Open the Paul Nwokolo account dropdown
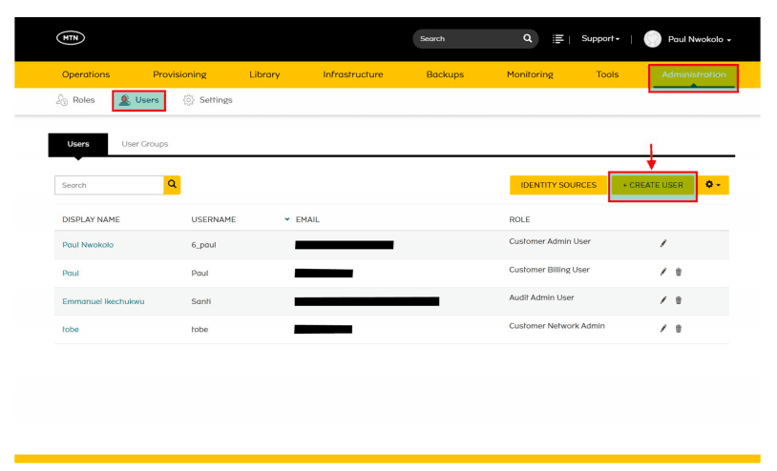 pyautogui.click(x=688, y=39)
